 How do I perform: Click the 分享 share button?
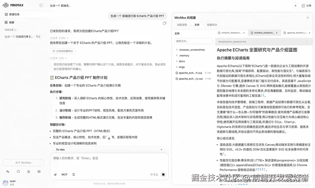pyautogui.click(x=306, y=6)
